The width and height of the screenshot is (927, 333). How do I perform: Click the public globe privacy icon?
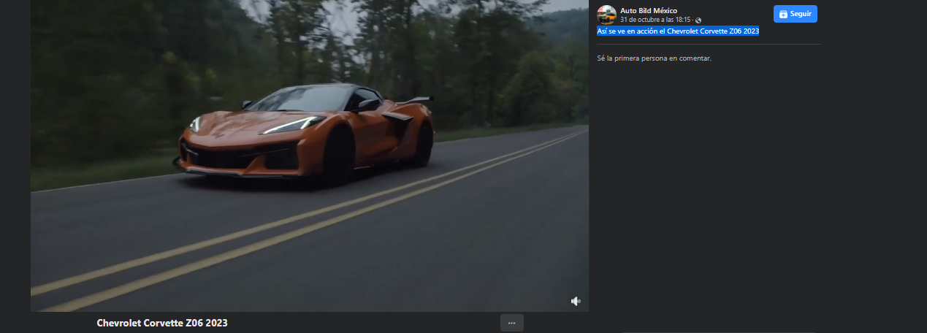point(698,20)
